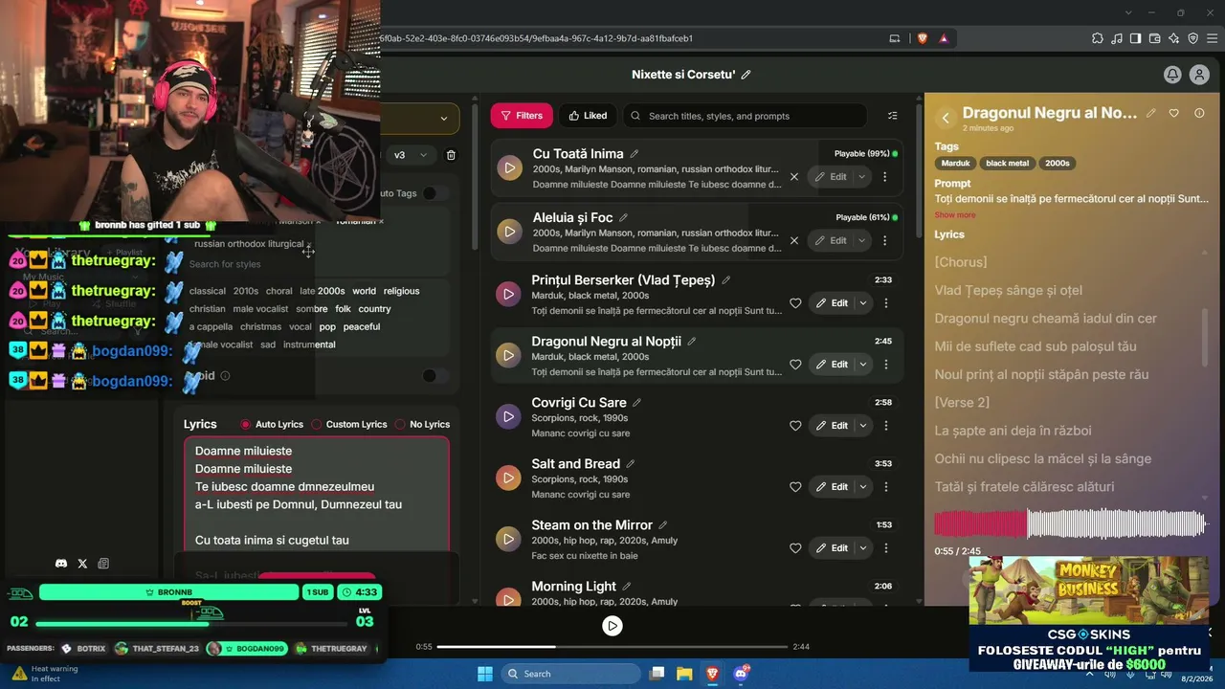The height and width of the screenshot is (689, 1225).
Task: Like Prințul Berserker with the heart icon
Action: 795,303
